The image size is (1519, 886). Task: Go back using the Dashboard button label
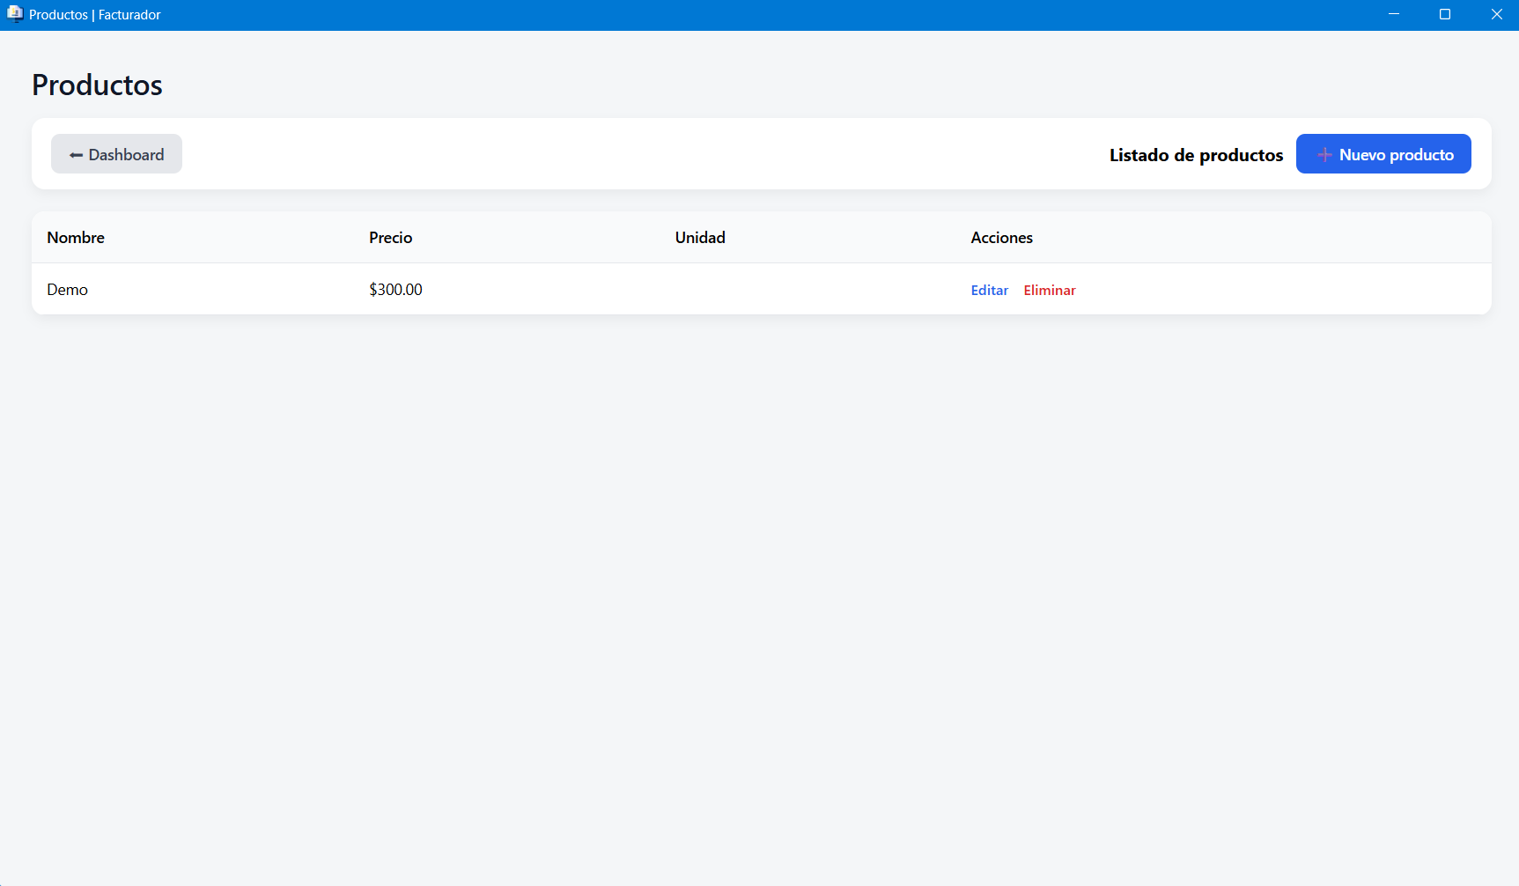coord(126,155)
